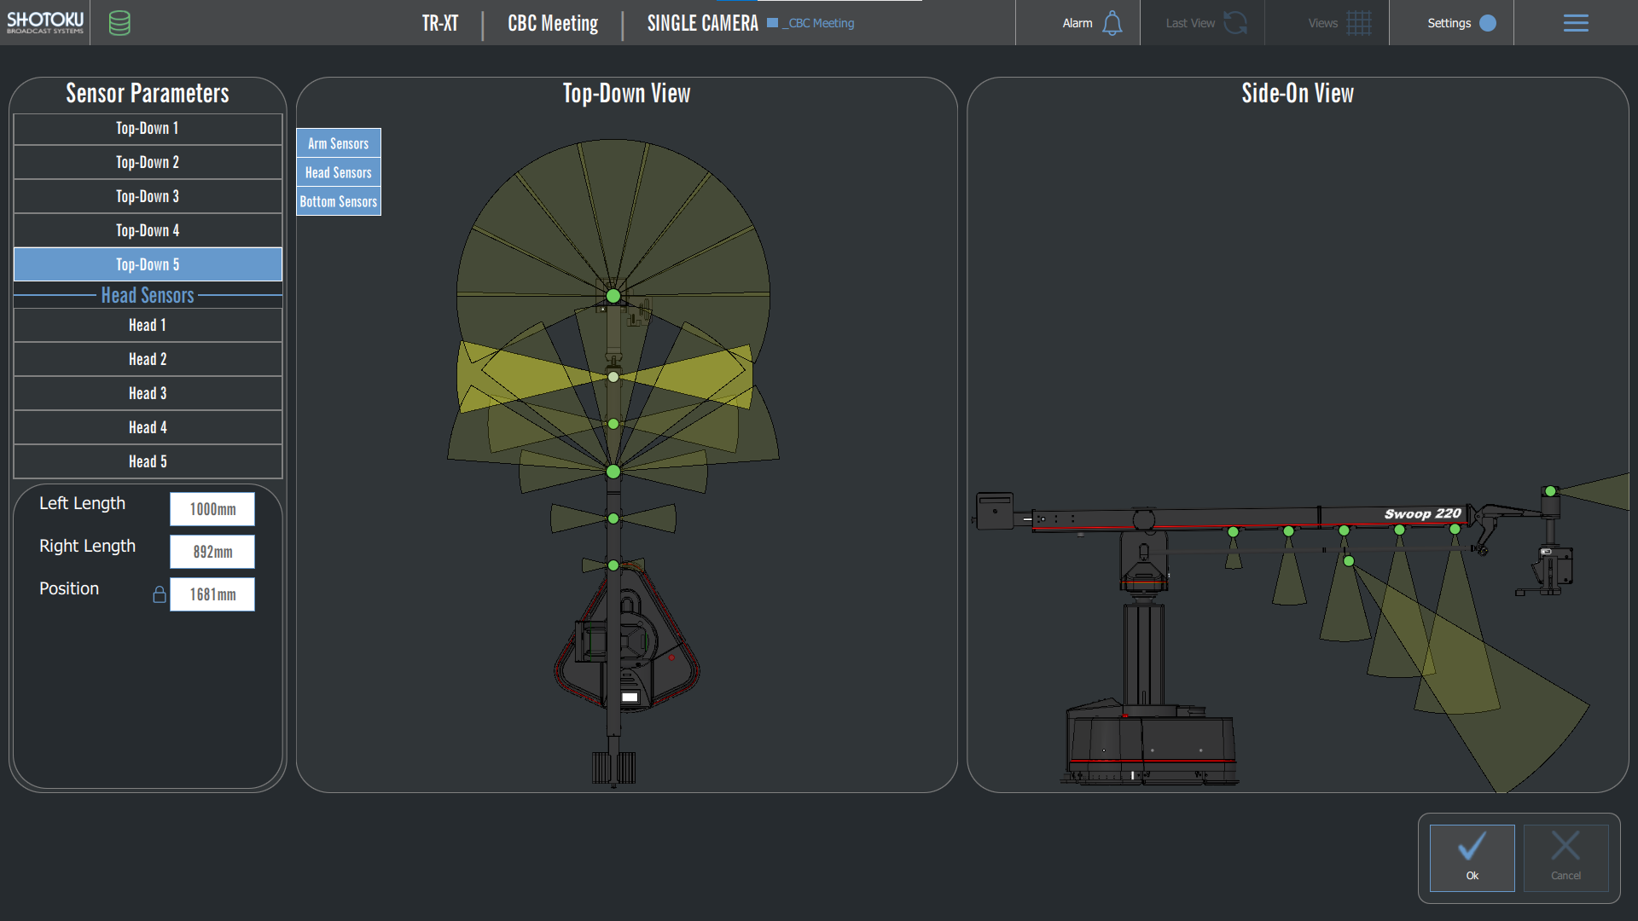Select Top-Down 5 sensor
This screenshot has width=1638, height=921.
[x=148, y=264]
